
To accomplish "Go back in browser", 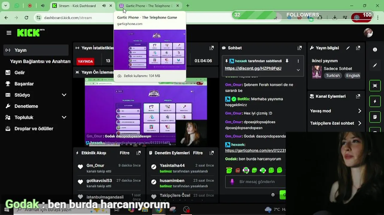I will click(6, 18).
